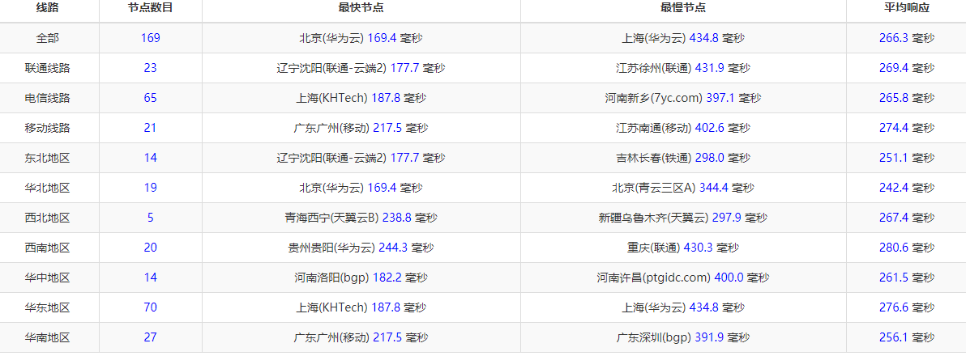
Task: Select the 华东地区 row label
Action: click(x=48, y=307)
